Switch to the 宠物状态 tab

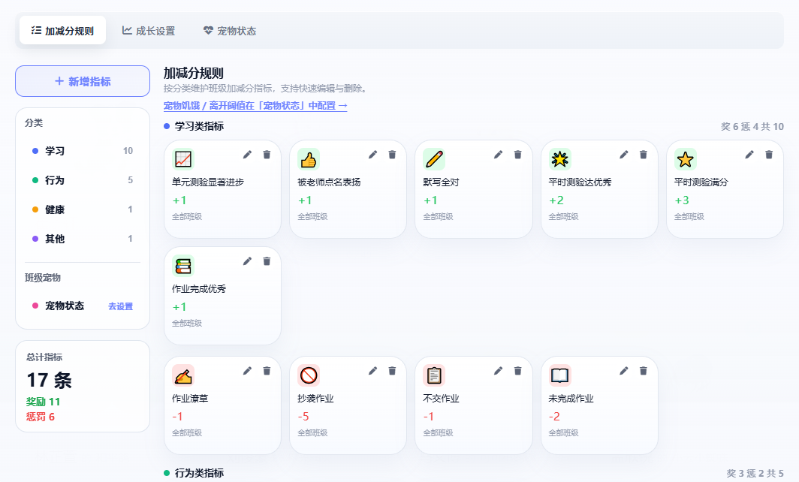pos(230,31)
